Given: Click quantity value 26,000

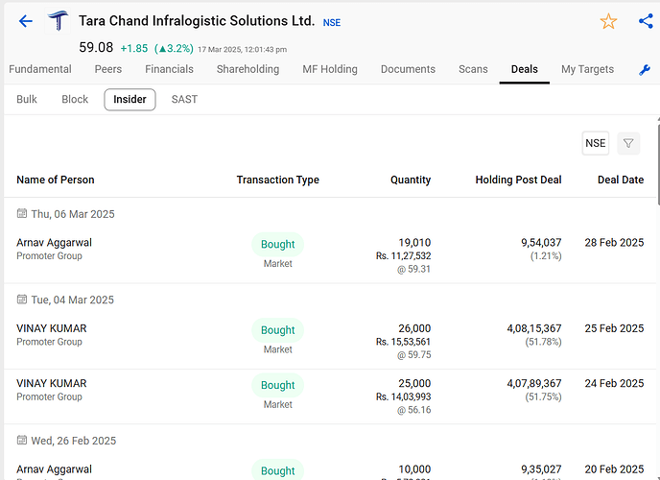Looking at the screenshot, I should (414, 328).
